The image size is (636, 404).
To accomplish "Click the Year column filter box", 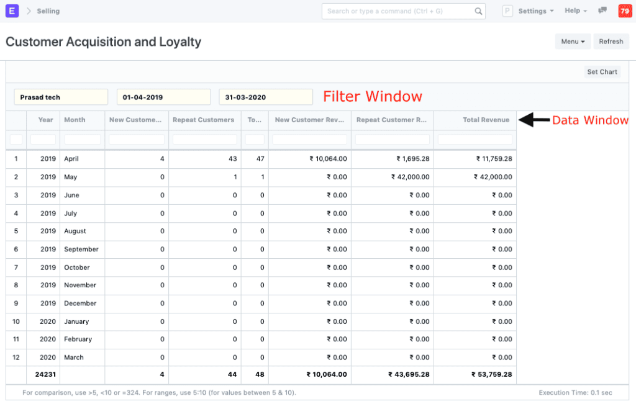I will (43, 140).
